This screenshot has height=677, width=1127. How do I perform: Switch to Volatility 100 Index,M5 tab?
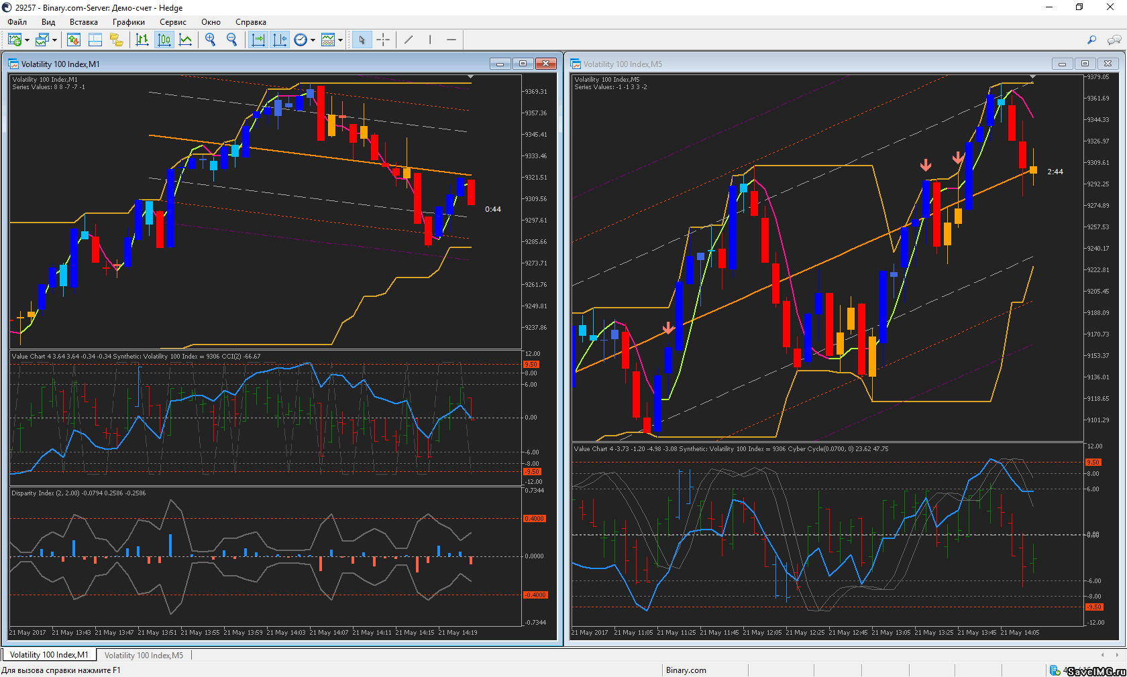(144, 655)
